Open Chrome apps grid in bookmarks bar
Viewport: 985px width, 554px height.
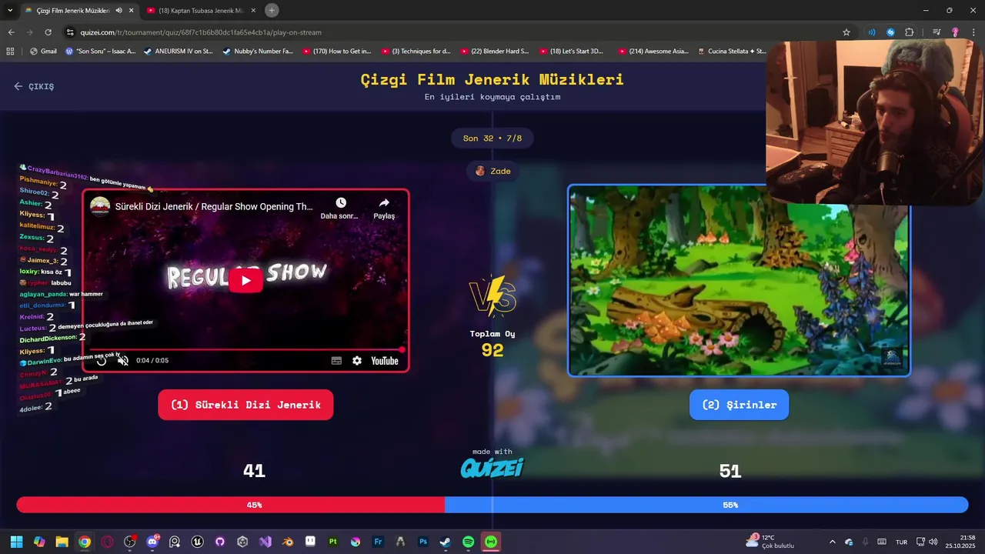pos(10,51)
